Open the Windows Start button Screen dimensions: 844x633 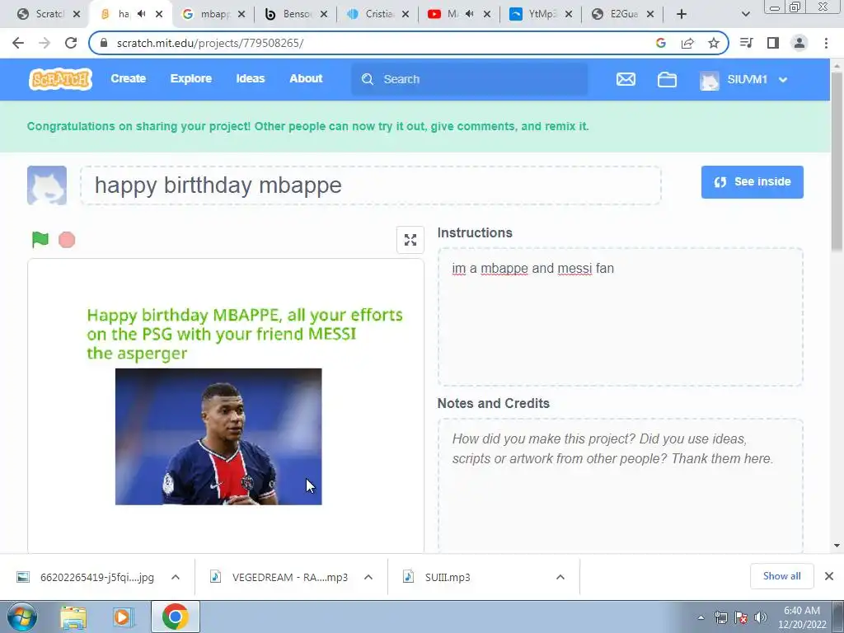pyautogui.click(x=21, y=617)
